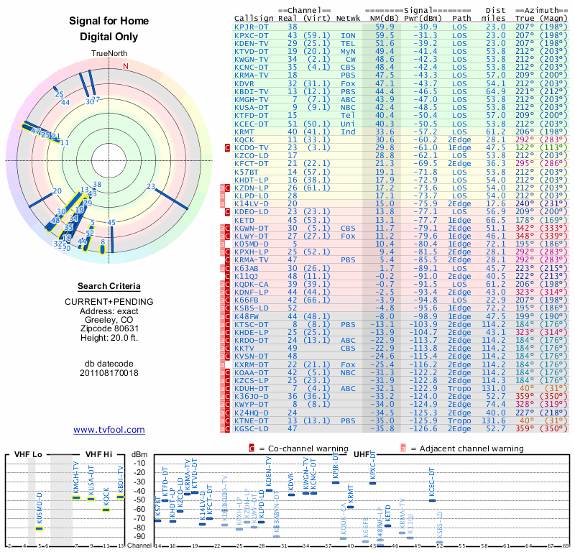The height and width of the screenshot is (552, 575).
Task: Click the Greeley, CO text
Action: pyautogui.click(x=109, y=320)
